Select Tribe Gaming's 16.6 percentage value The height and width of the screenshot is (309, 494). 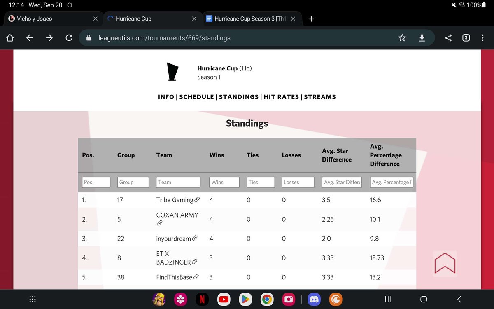coord(375,200)
